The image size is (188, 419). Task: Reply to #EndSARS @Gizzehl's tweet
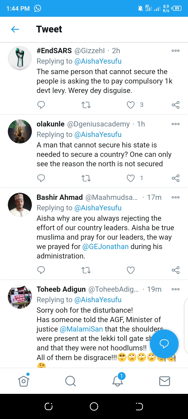point(41,105)
